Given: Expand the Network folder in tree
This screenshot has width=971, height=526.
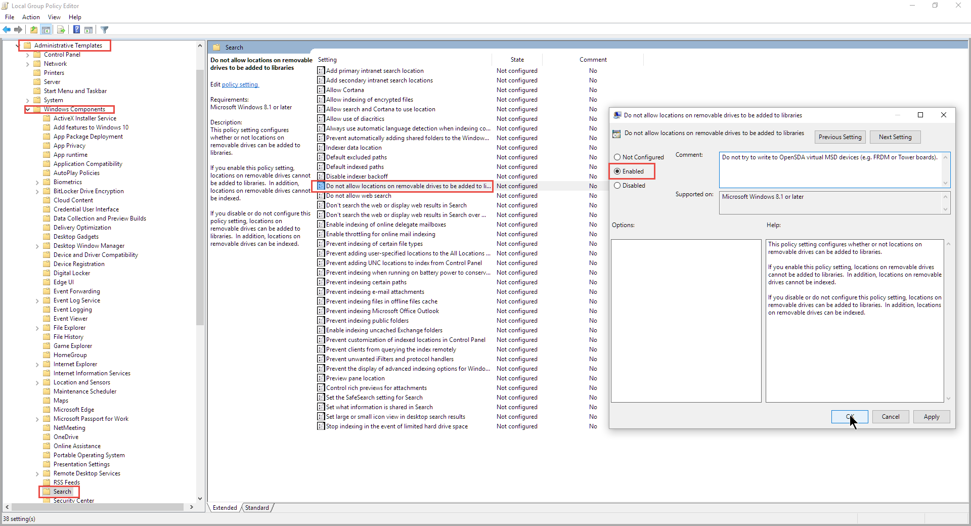Looking at the screenshot, I should point(28,64).
